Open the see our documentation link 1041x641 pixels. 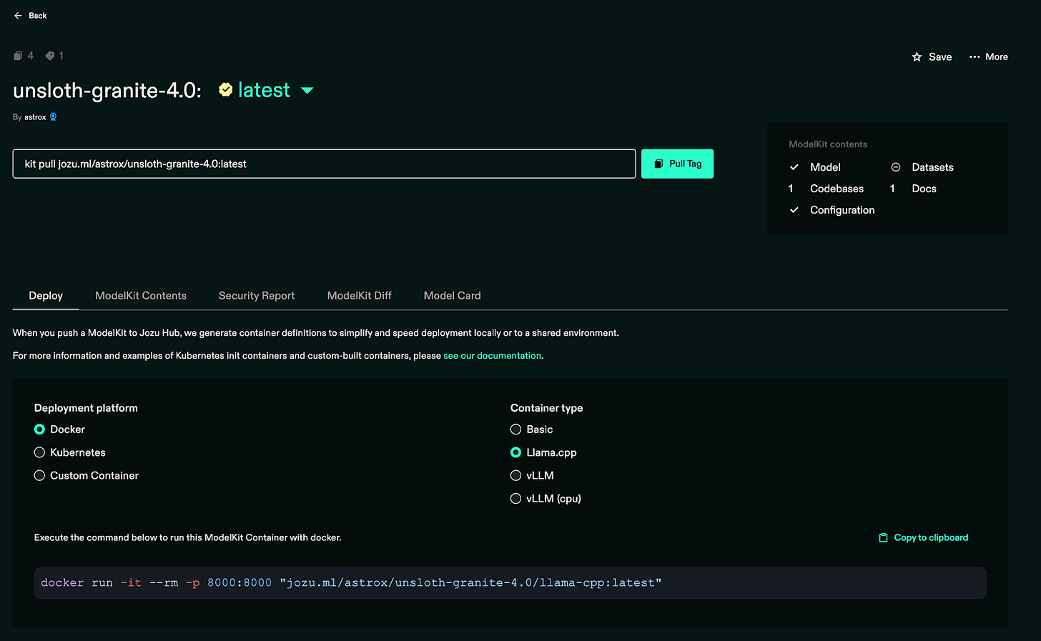(492, 355)
